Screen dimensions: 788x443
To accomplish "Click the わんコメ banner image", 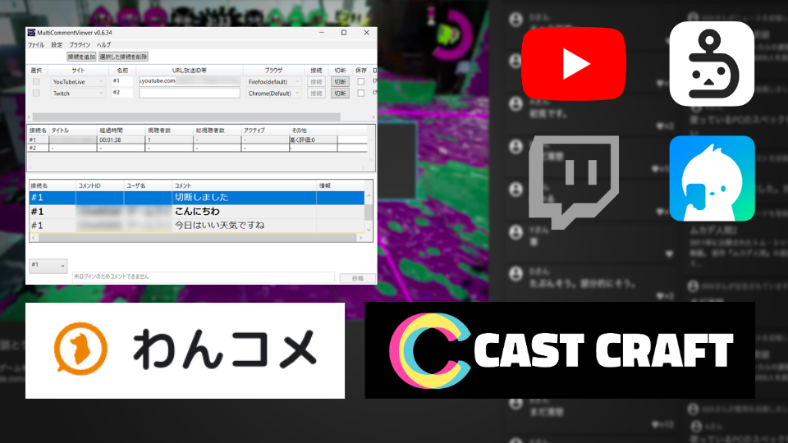I will tap(185, 350).
